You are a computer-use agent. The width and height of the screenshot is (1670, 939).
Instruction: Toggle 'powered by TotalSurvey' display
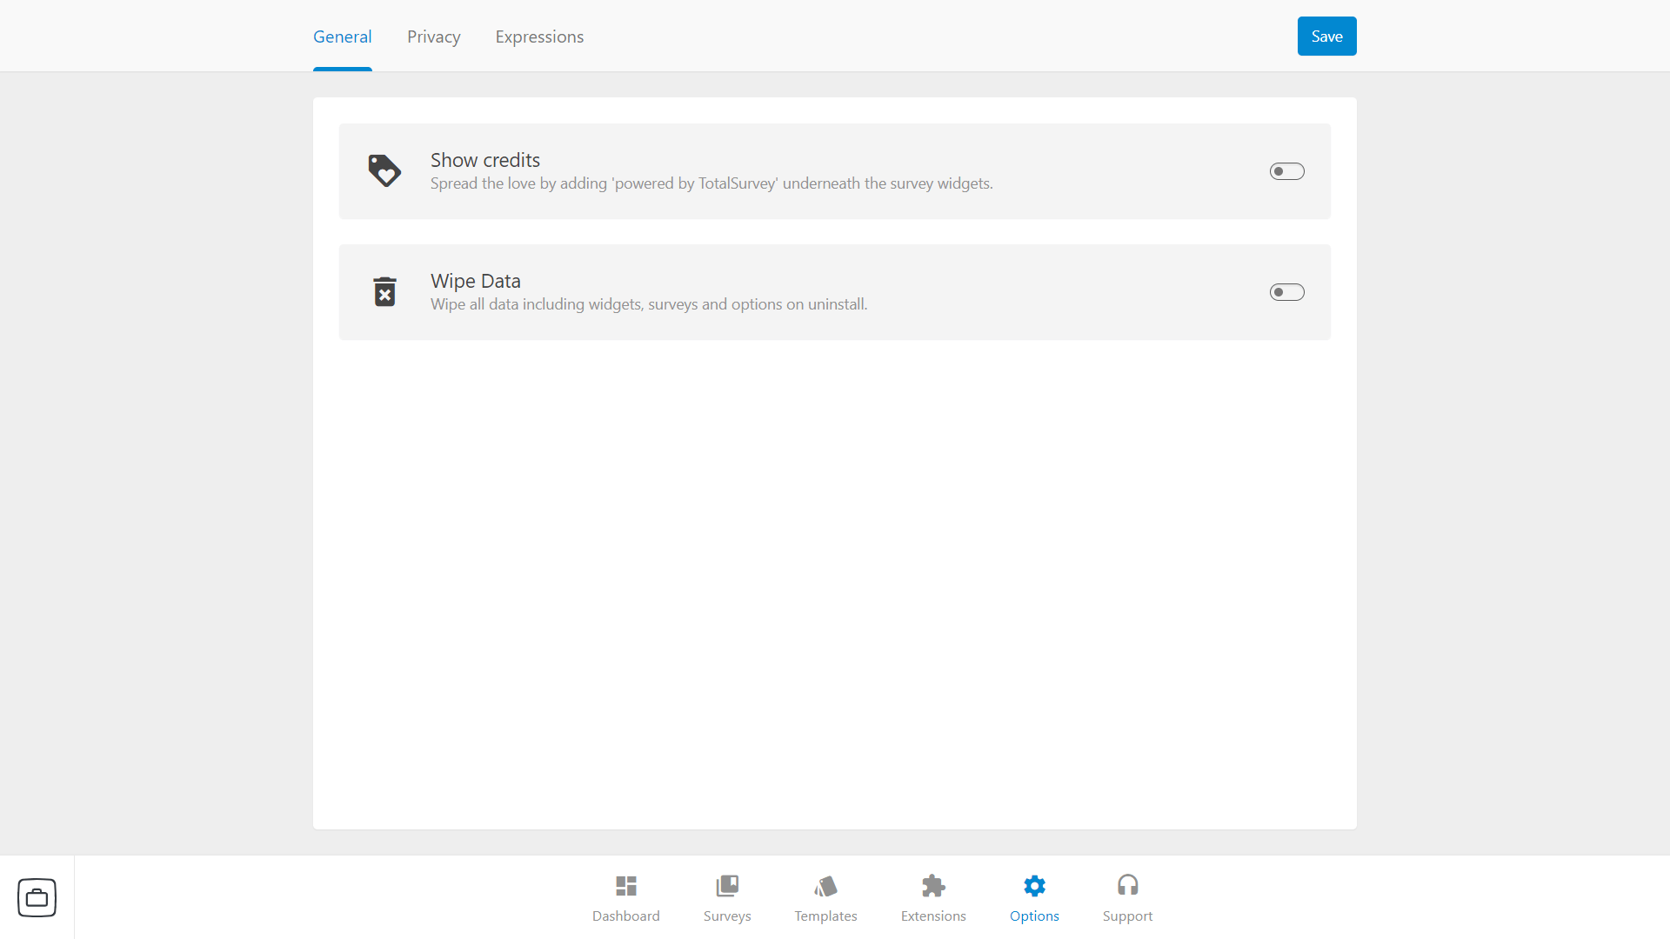pos(1286,170)
